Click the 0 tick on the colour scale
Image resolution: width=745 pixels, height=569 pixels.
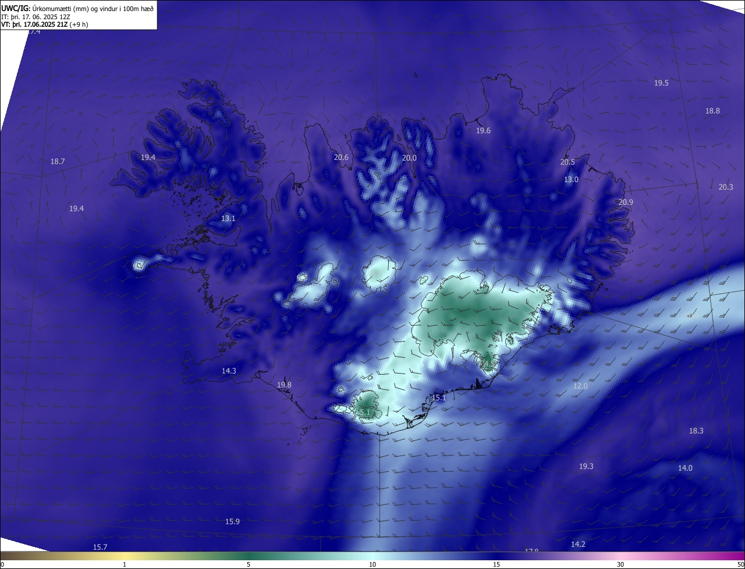(x=2, y=564)
